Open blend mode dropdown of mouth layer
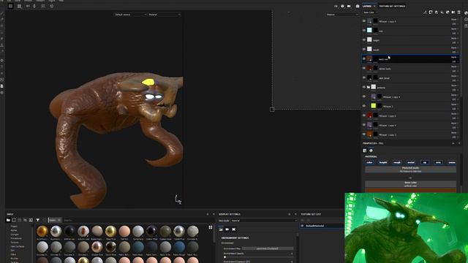Viewport: 468px width, 263px height. [454, 47]
